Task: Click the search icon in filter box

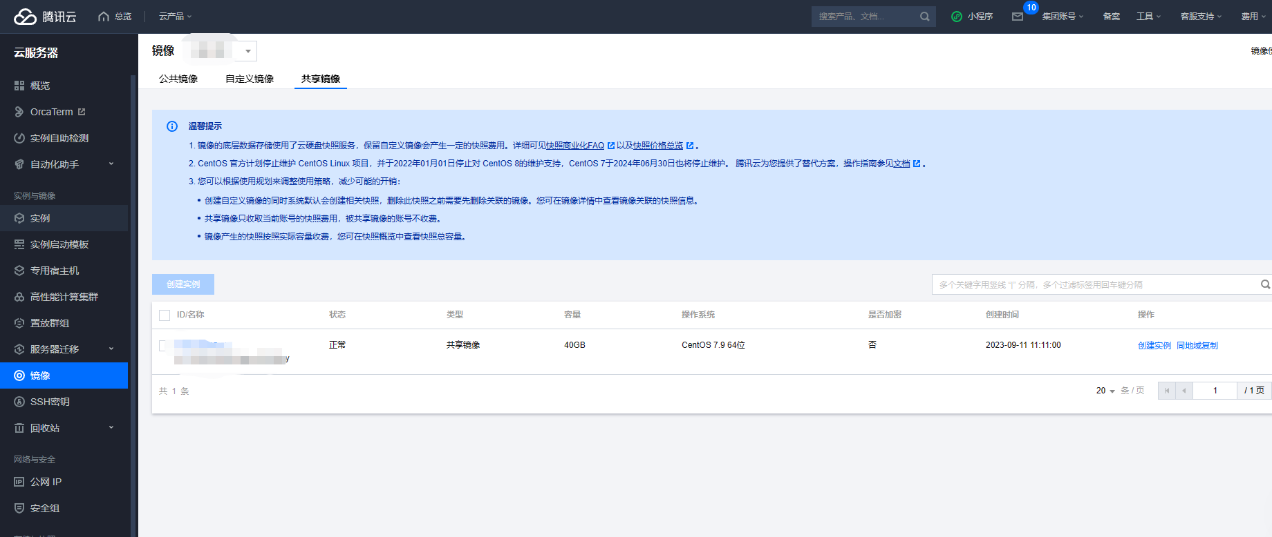Action: pyautogui.click(x=1264, y=284)
